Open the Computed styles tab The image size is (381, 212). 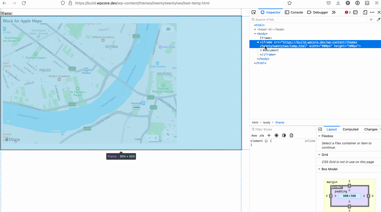pyautogui.click(x=351, y=129)
